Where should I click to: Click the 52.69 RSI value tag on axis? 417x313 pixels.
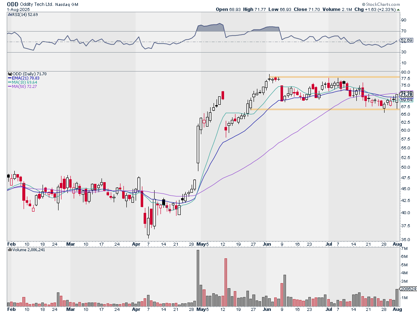click(x=406, y=40)
